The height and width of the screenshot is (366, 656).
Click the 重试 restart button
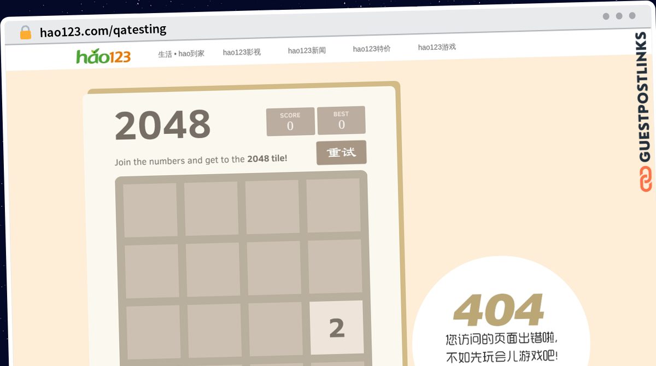(x=341, y=152)
